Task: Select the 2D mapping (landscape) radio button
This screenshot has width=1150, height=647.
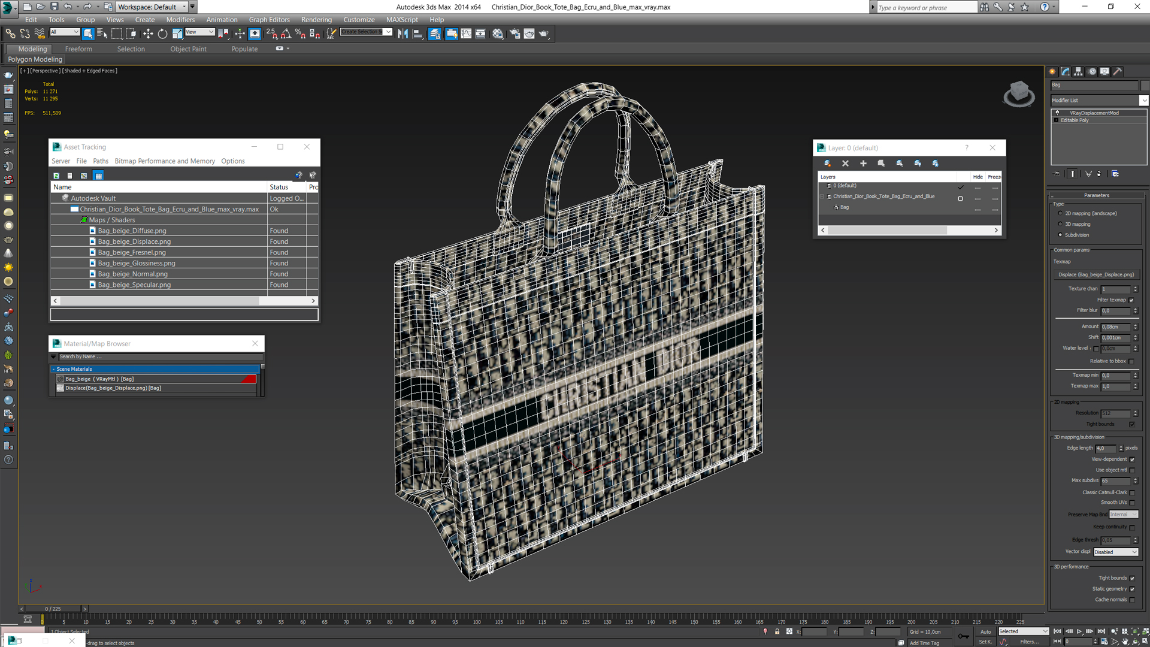Action: click(x=1060, y=213)
